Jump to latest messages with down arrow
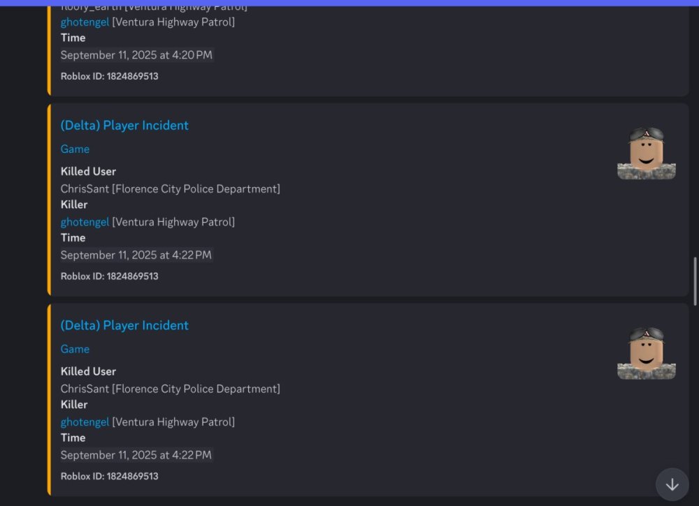Viewport: 699px width, 506px height. tap(672, 484)
